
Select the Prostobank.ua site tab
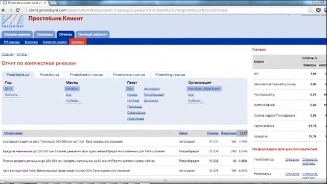tap(18, 75)
